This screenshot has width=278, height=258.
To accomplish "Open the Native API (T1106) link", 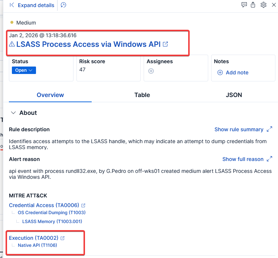I will 37,245.
